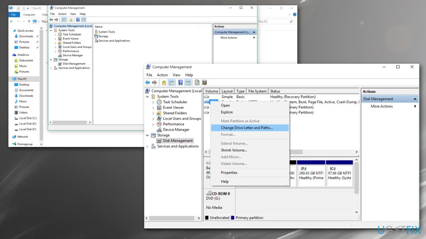Collapse System Tools in front window tree
Screen dimensions: 426x239
pos(147,96)
